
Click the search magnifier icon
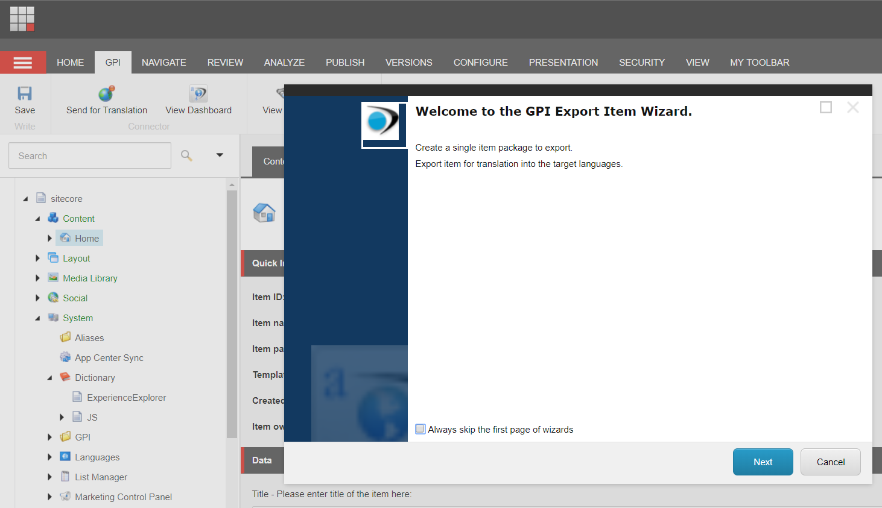click(x=186, y=155)
